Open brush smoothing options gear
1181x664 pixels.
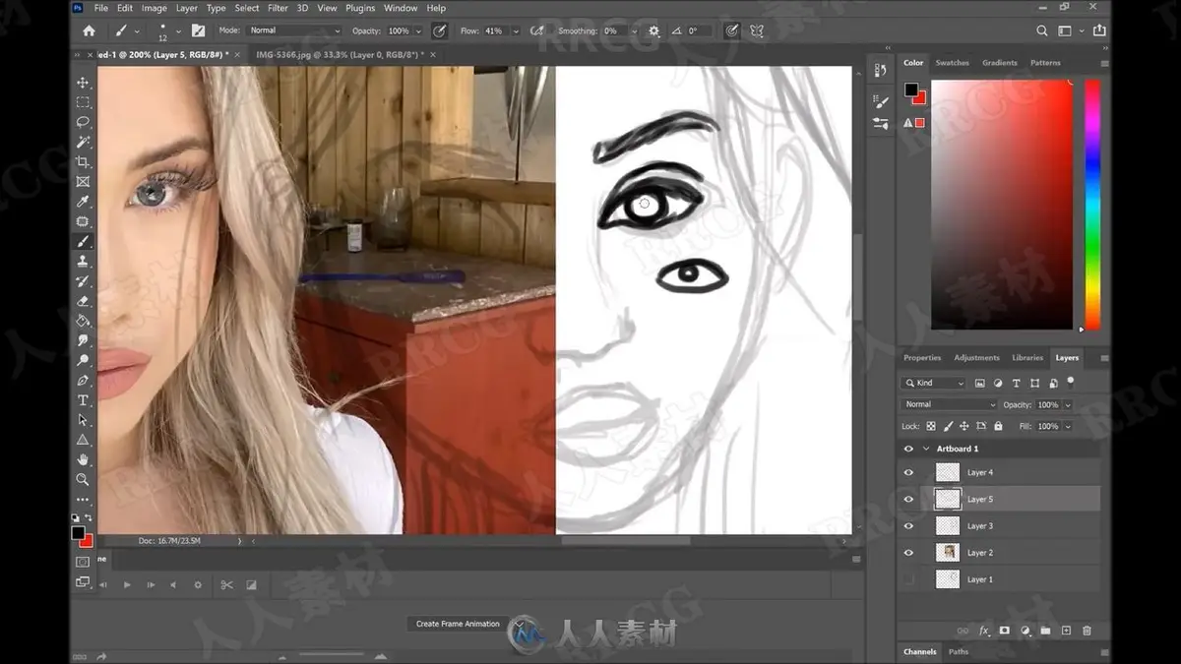653,30
